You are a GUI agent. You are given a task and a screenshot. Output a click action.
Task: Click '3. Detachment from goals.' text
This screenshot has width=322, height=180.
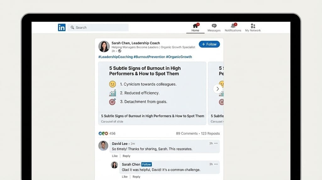(143, 102)
